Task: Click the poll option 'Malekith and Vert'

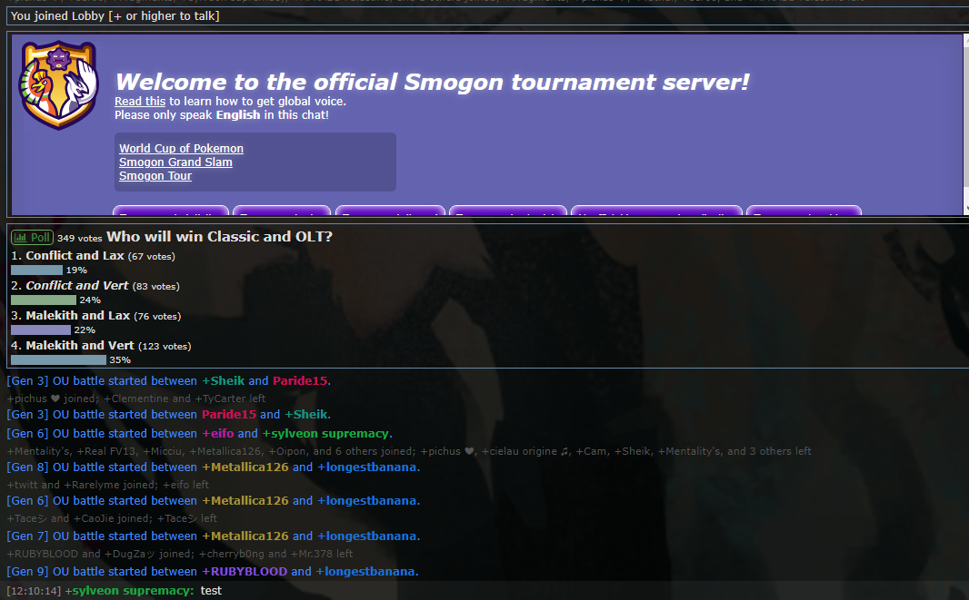Action: pos(80,346)
